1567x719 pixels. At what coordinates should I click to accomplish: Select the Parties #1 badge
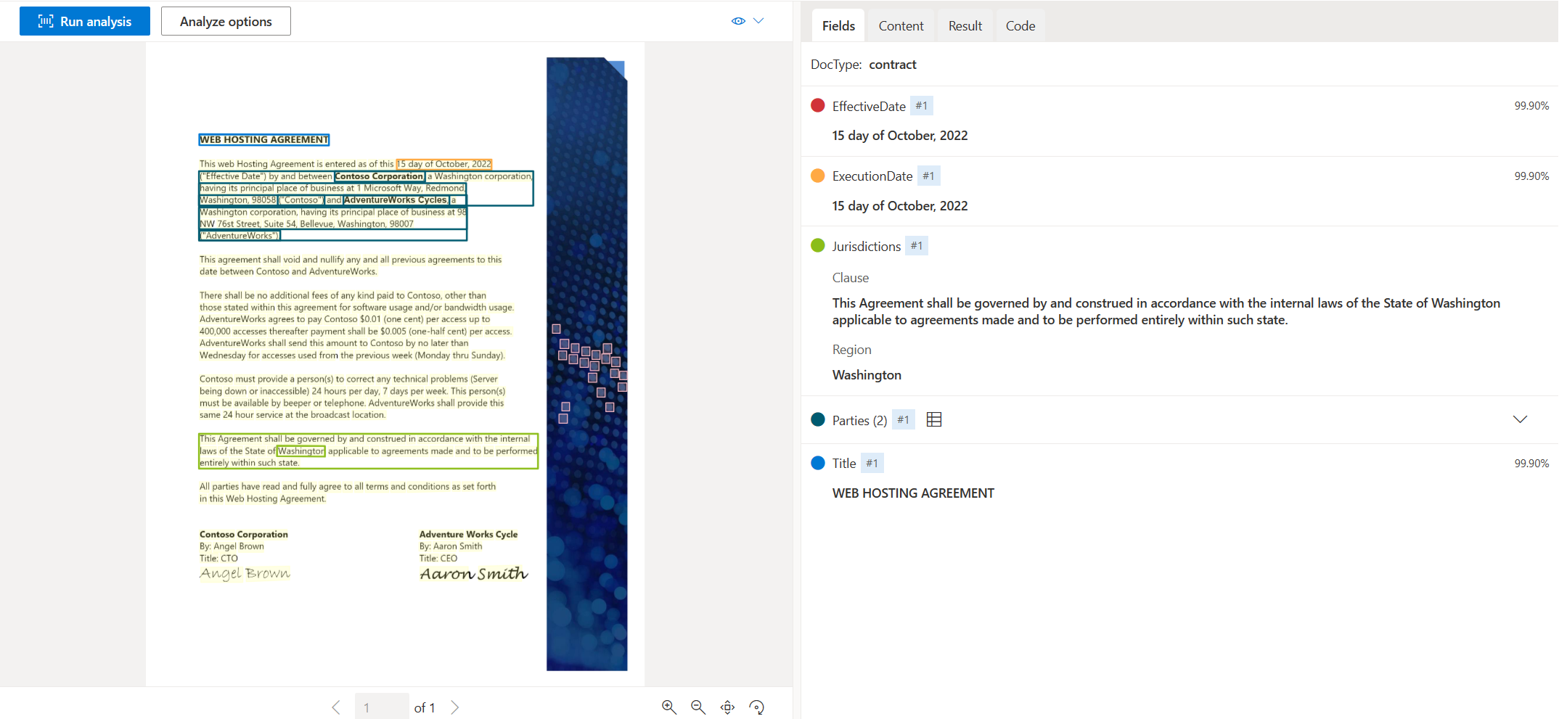903,419
